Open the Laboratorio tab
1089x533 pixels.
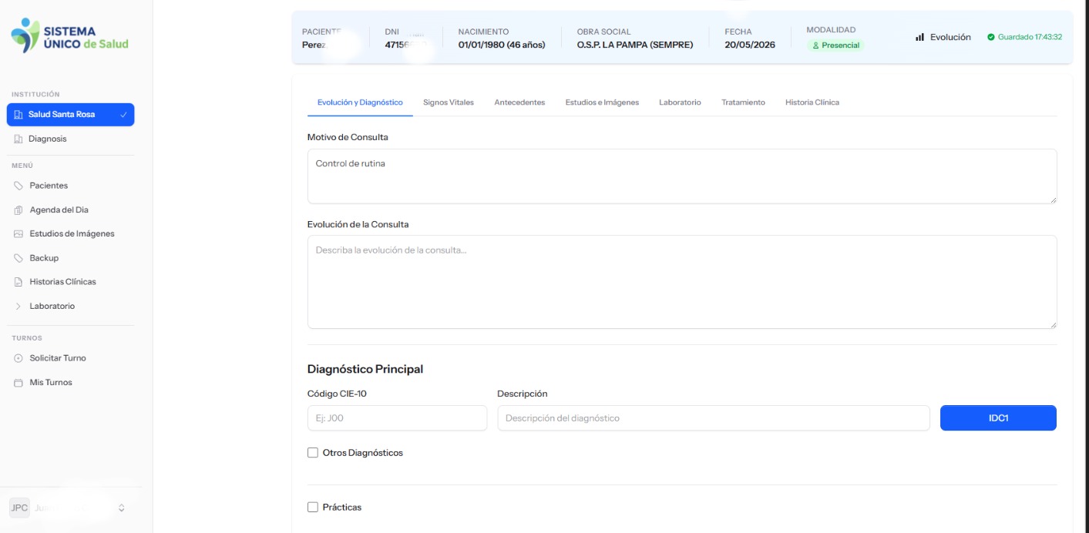(x=680, y=102)
